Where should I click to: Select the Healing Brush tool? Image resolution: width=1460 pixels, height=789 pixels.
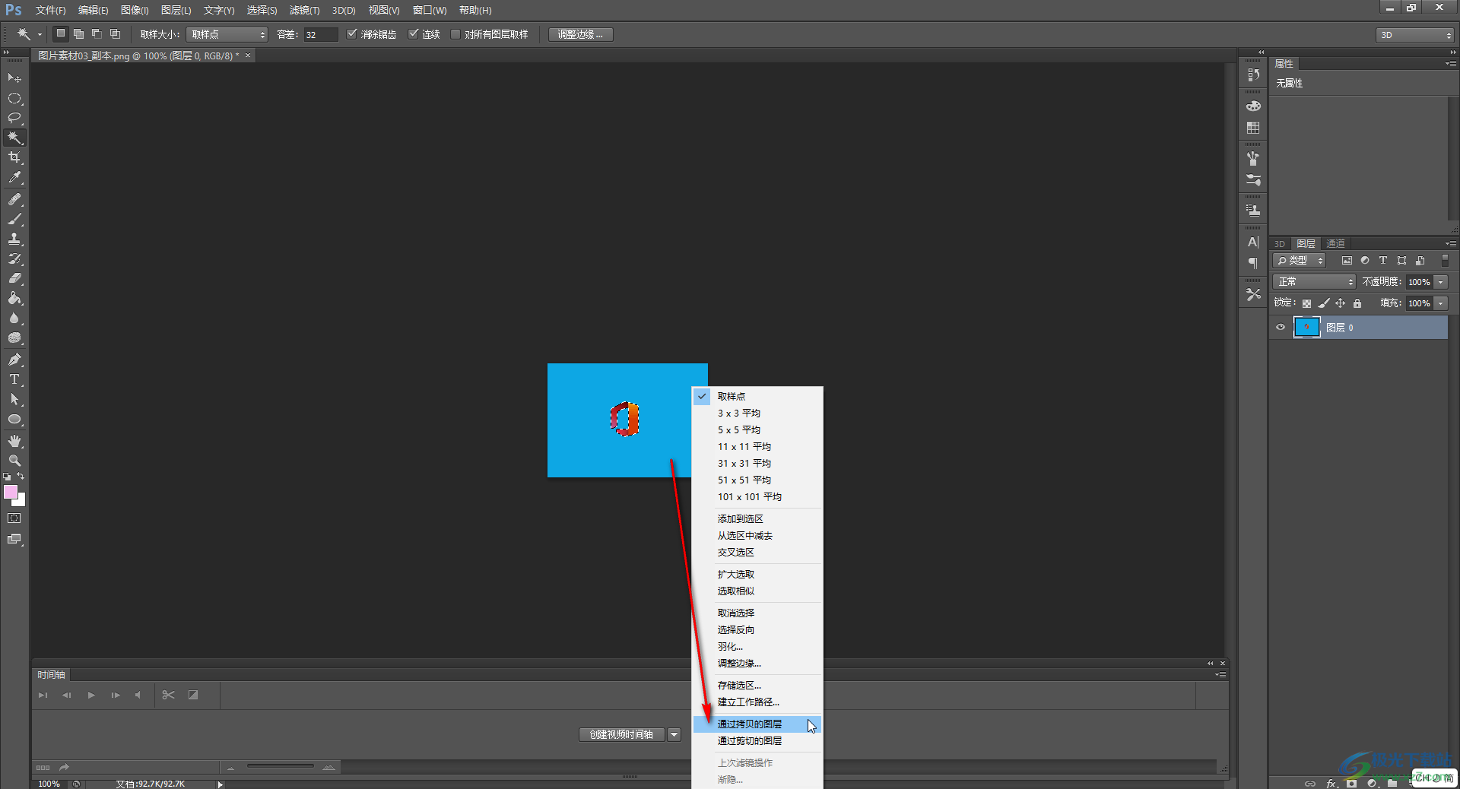pos(14,199)
